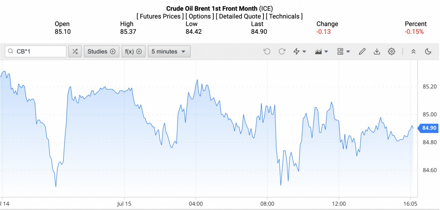Redo the chart action
The width and height of the screenshot is (440, 210).
(282, 52)
